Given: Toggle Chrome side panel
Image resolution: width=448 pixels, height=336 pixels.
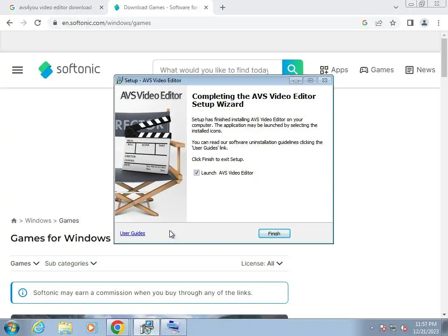Looking at the screenshot, I should pyautogui.click(x=410, y=23).
